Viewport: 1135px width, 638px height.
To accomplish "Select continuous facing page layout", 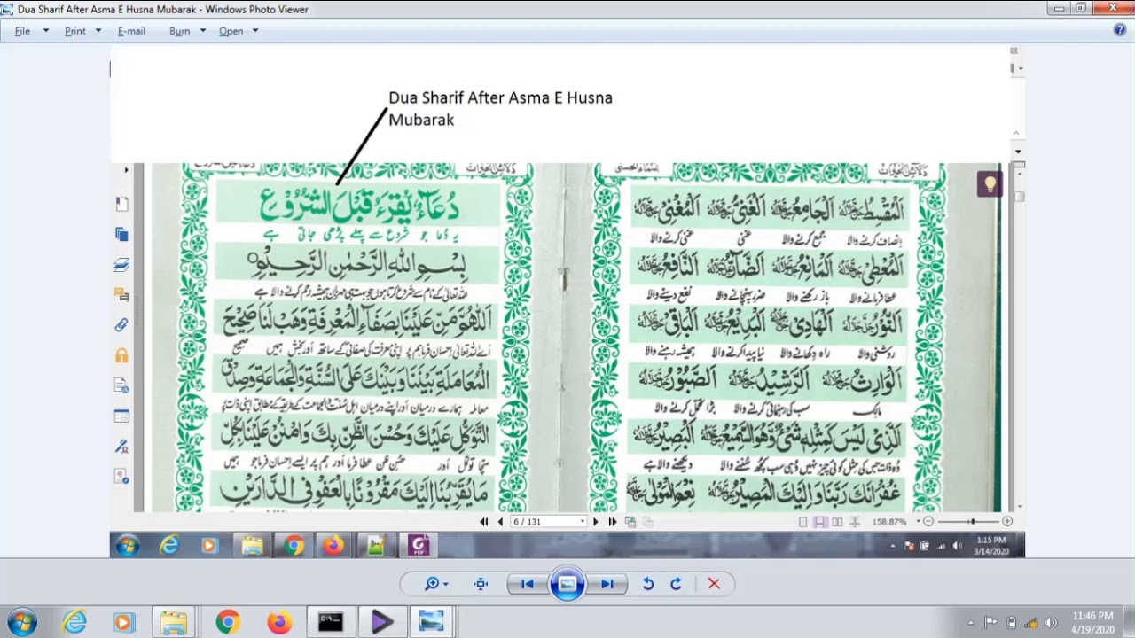I will 854,522.
